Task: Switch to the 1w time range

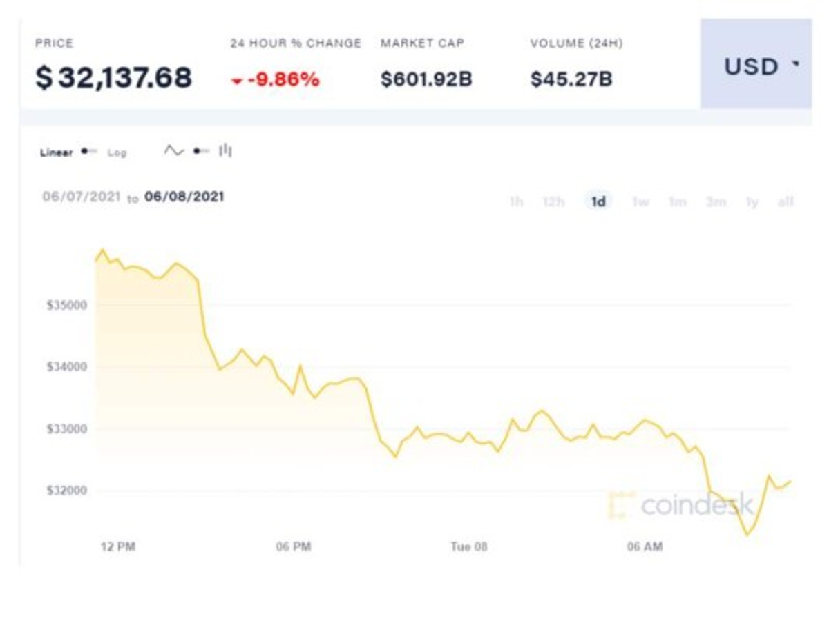Action: (640, 201)
